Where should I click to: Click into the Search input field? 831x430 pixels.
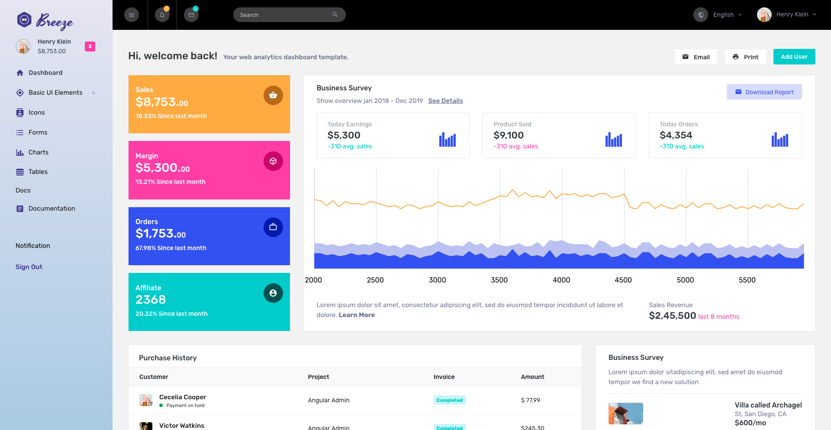point(283,15)
